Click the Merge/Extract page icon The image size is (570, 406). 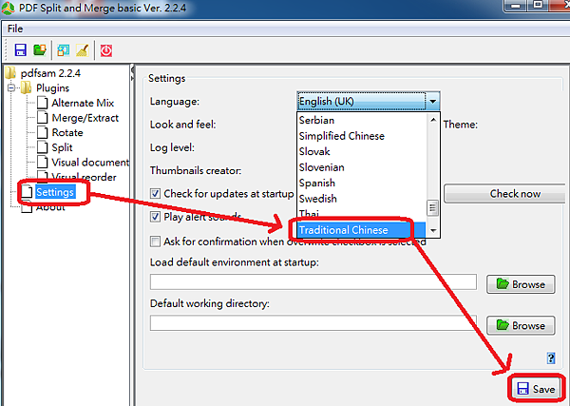pyautogui.click(x=43, y=118)
